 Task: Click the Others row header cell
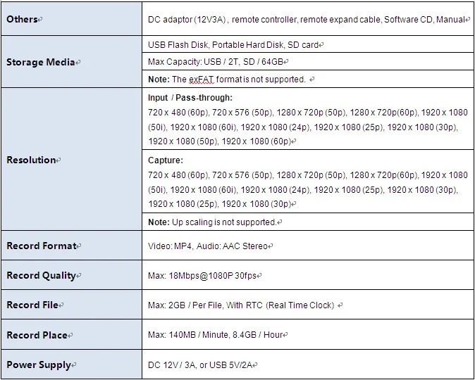click(71, 19)
